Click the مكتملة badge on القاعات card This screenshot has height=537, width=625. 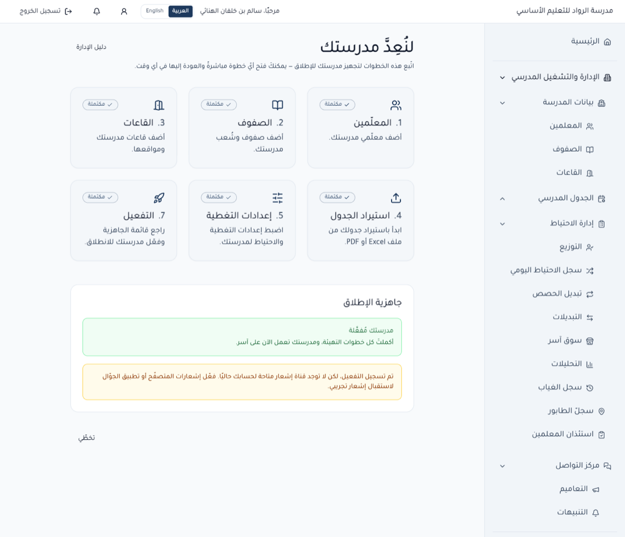tap(101, 105)
